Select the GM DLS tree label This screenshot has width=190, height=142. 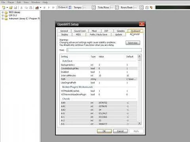13,15
